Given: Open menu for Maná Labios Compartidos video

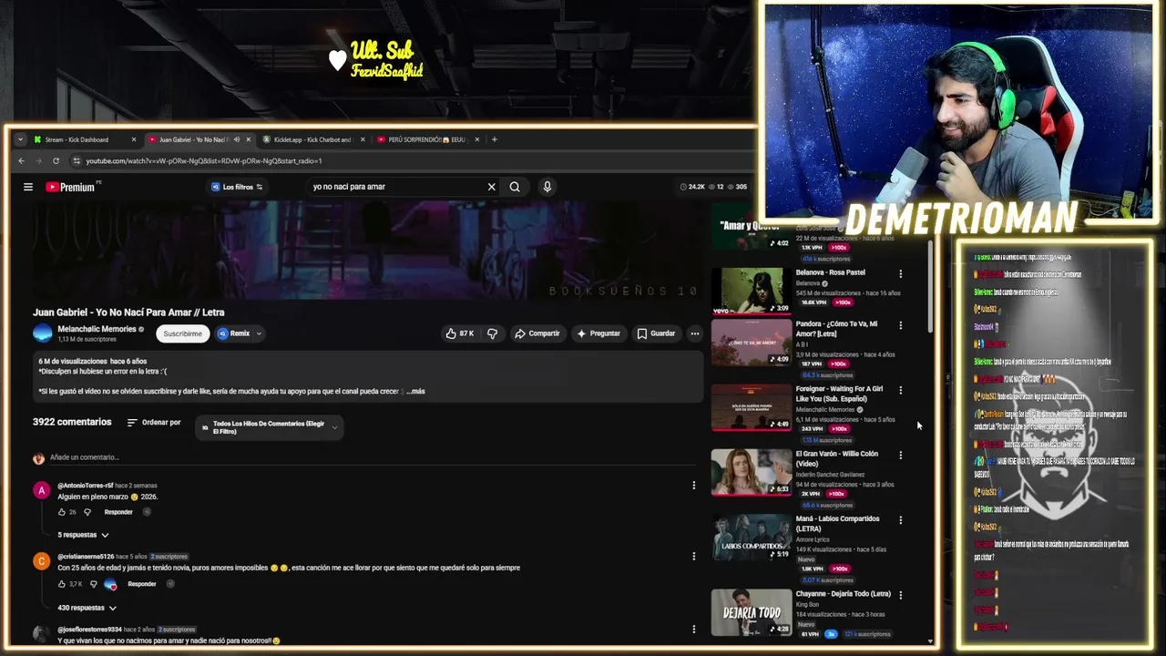Looking at the screenshot, I should point(900,520).
